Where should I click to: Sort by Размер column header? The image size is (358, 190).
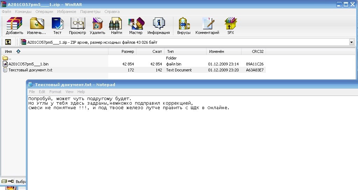(x=122, y=51)
